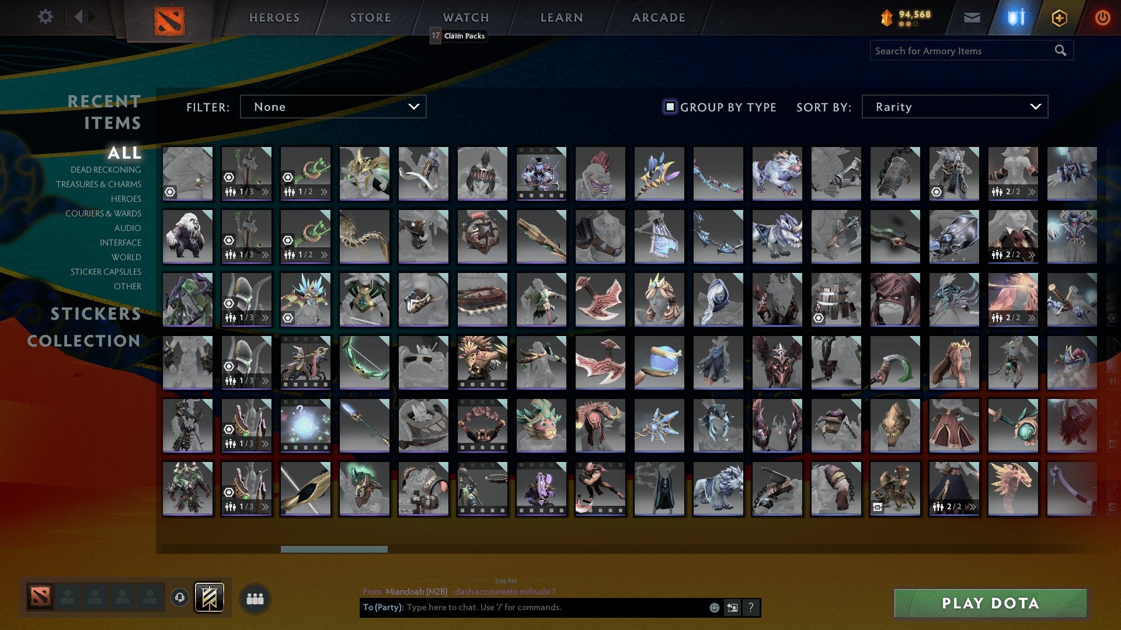Open the friends list group icon
This screenshot has width=1121, height=630.
point(255,598)
